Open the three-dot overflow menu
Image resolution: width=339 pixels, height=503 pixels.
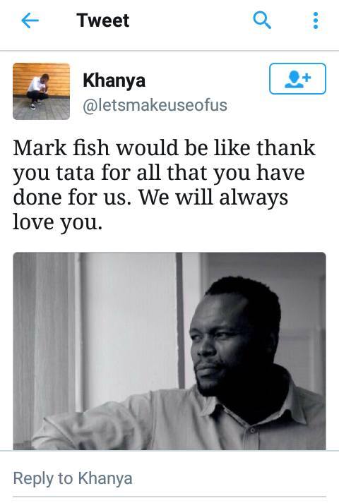point(316,20)
